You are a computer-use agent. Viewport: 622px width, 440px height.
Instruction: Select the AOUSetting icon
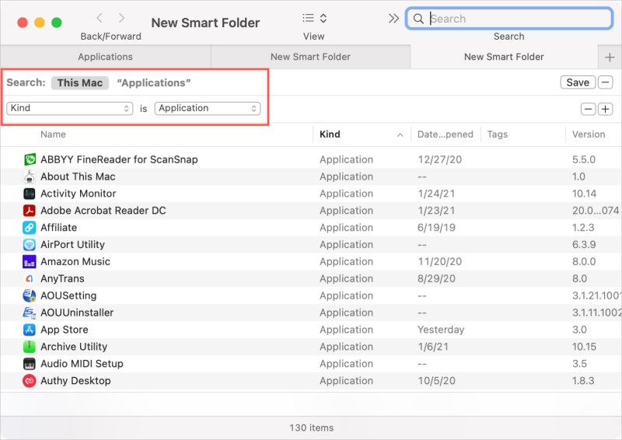(x=30, y=295)
